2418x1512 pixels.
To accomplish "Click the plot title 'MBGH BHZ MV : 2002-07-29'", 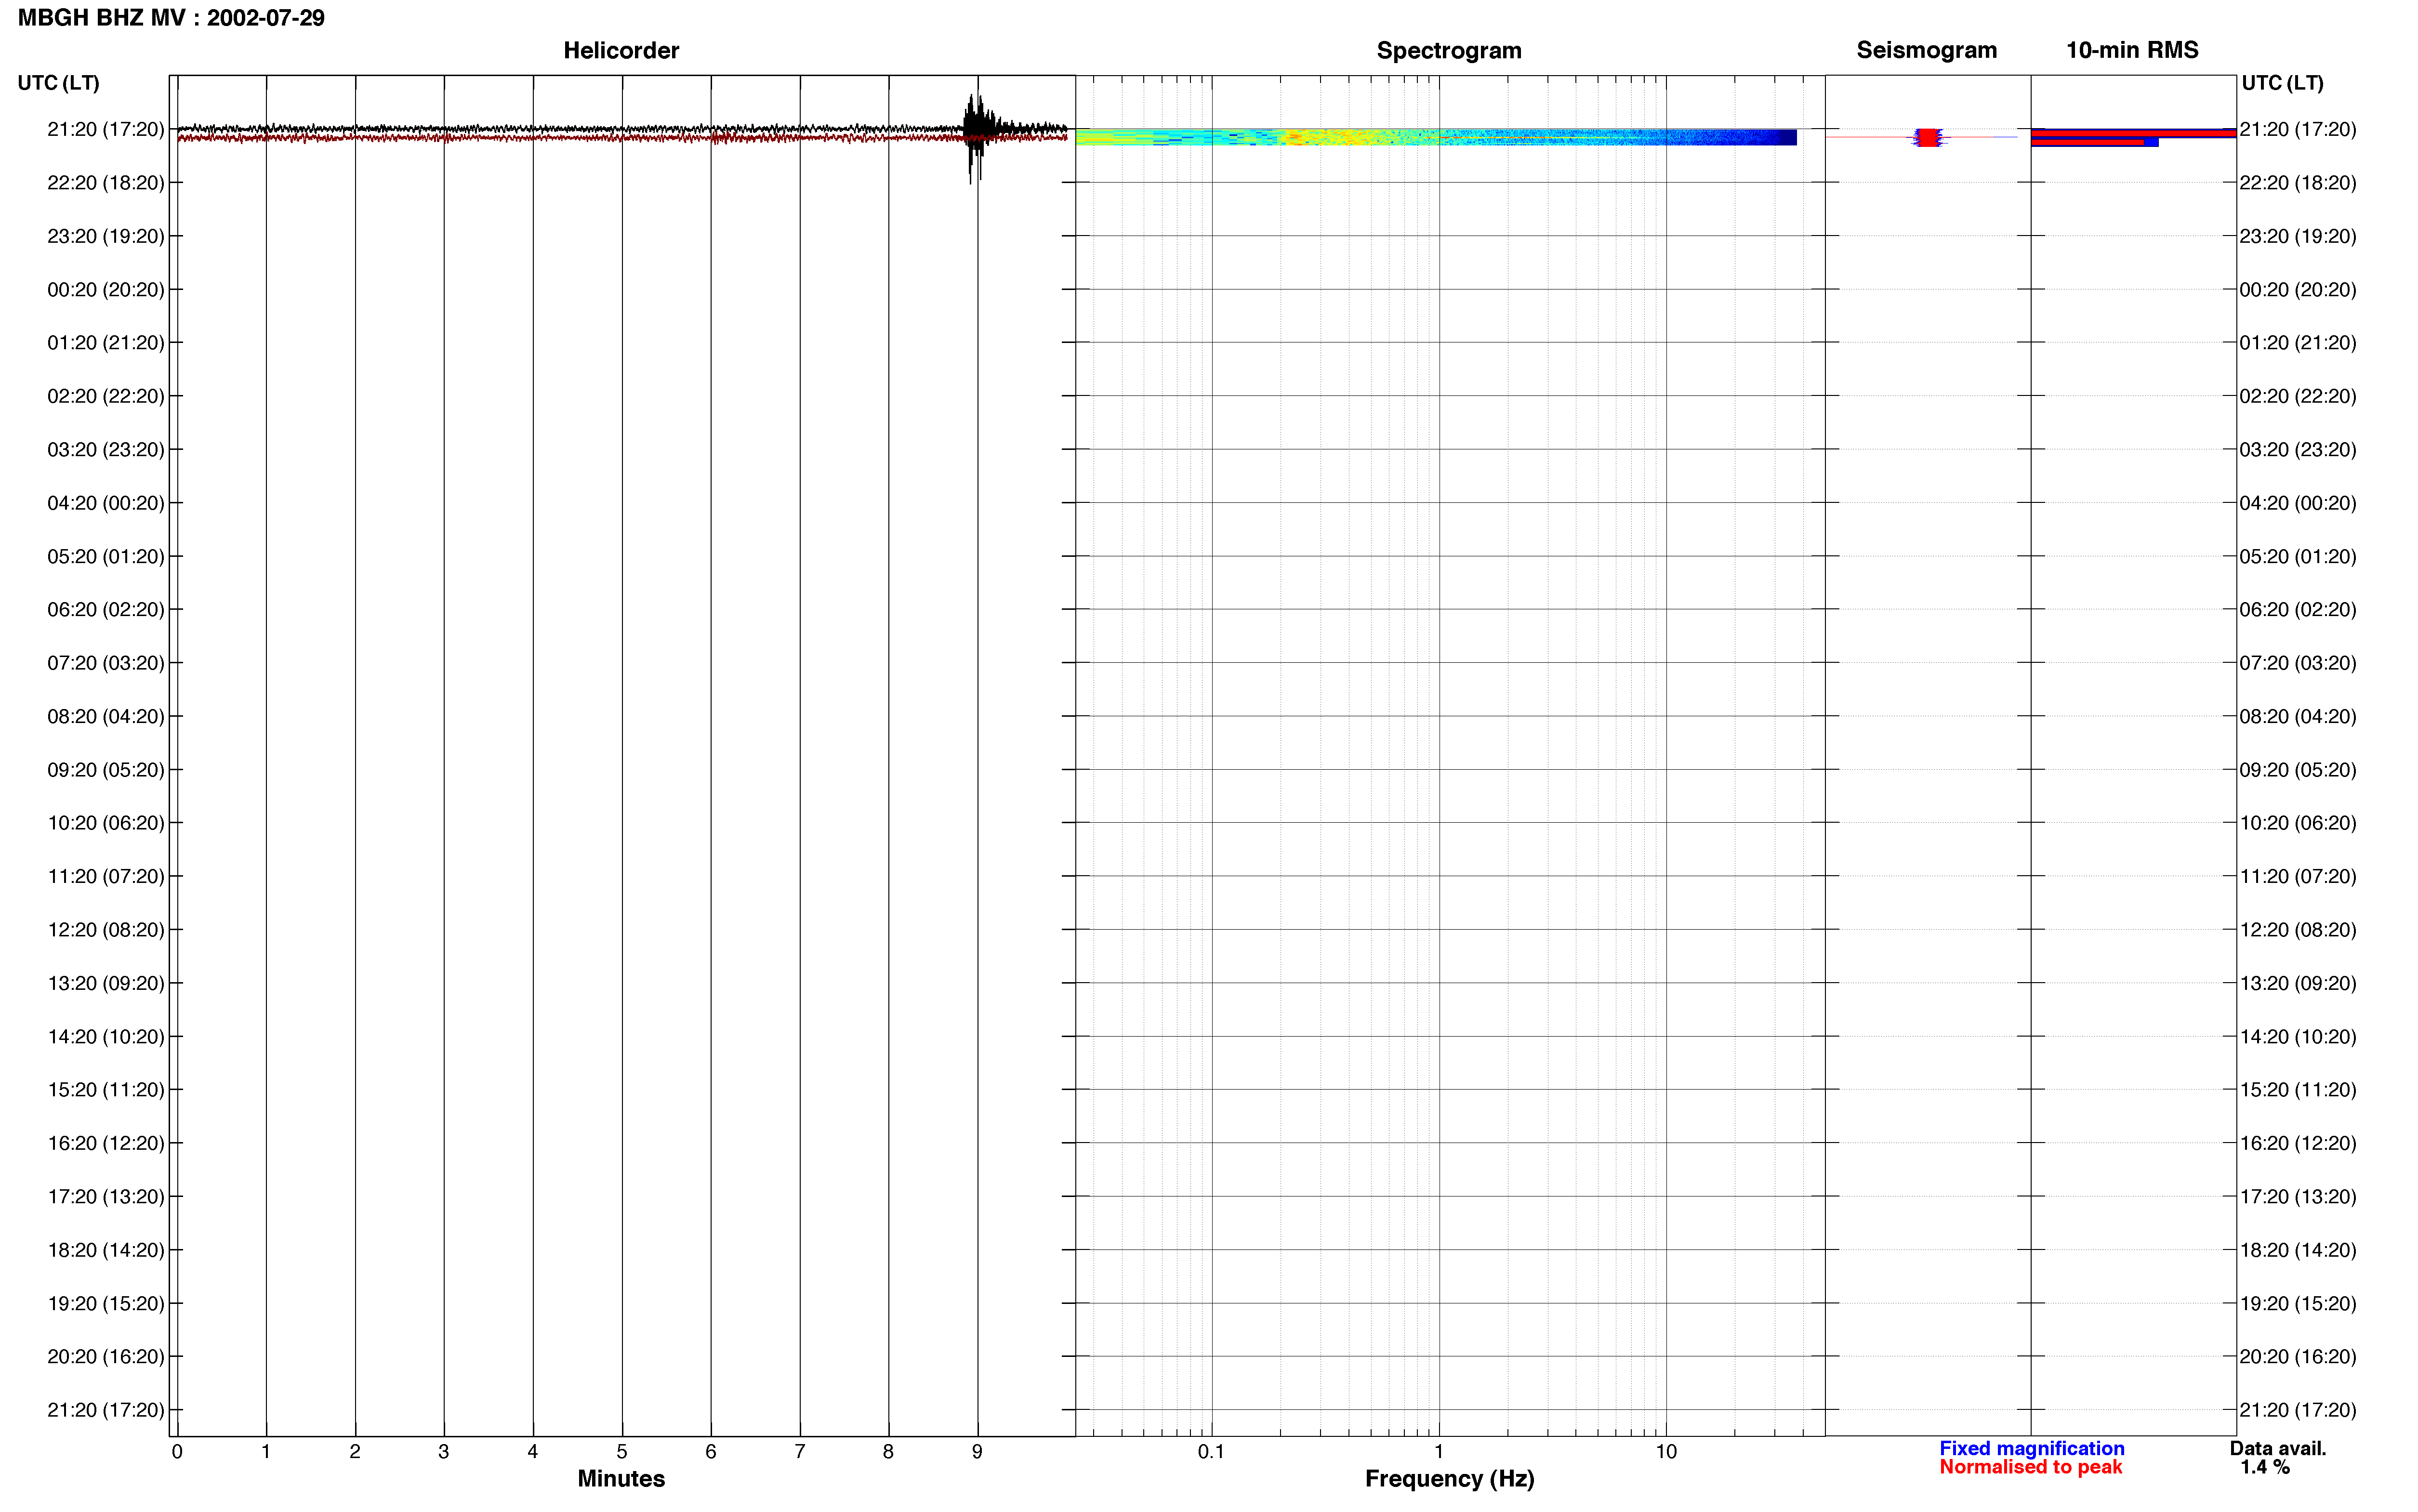I will coord(171,18).
